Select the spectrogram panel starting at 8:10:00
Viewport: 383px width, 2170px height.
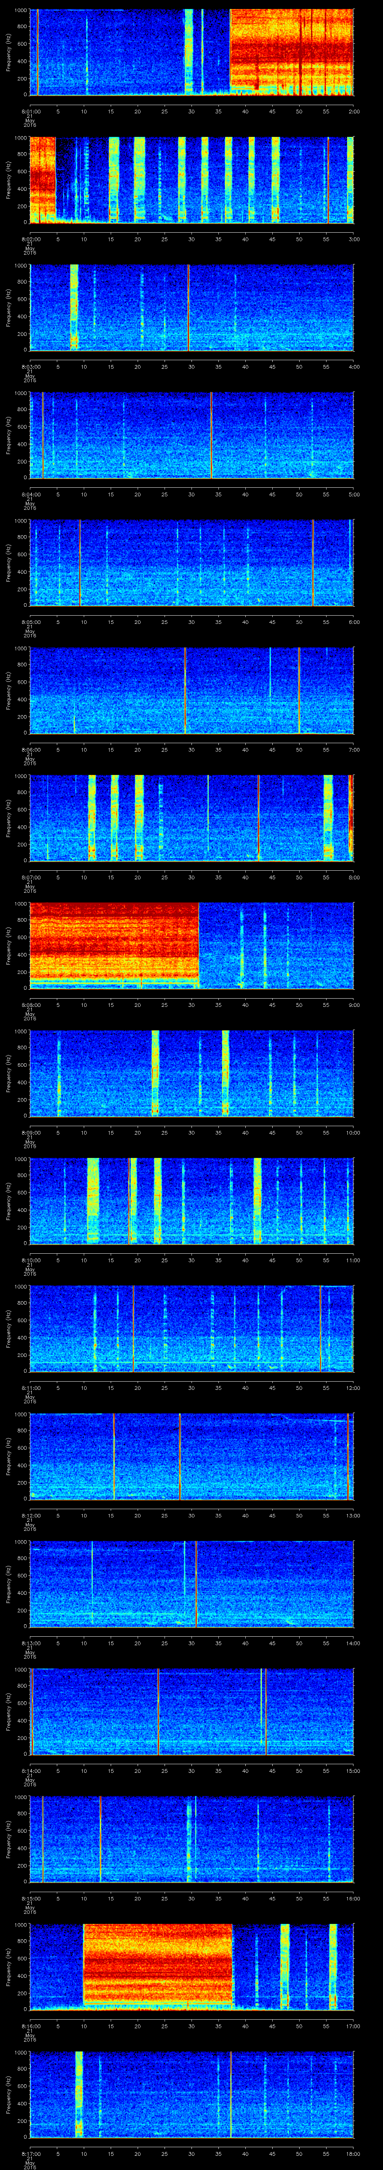[191, 1201]
